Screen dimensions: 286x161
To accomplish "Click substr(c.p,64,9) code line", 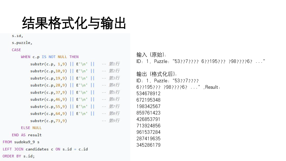I will 62,114.
